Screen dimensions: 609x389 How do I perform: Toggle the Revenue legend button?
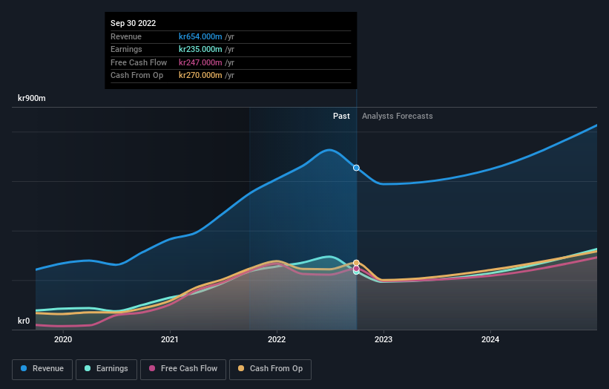(x=42, y=369)
